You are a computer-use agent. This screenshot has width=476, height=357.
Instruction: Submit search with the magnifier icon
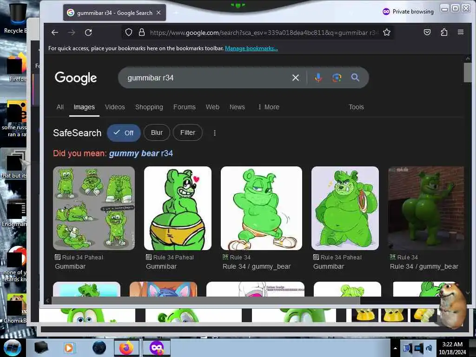pos(355,78)
